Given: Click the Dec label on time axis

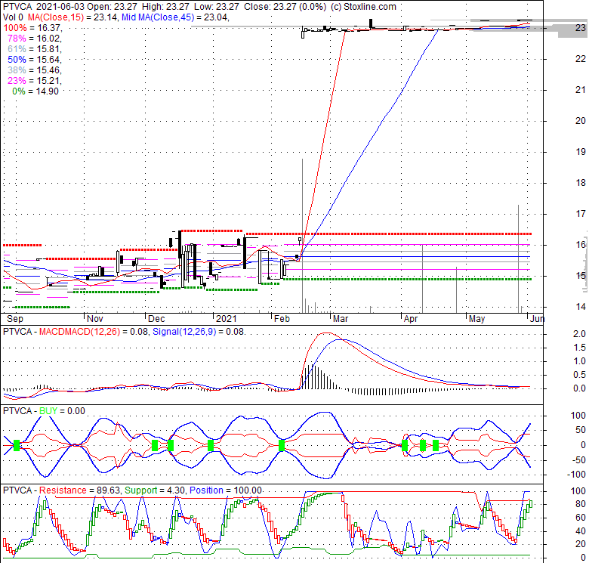Looking at the screenshot, I should click(x=156, y=319).
